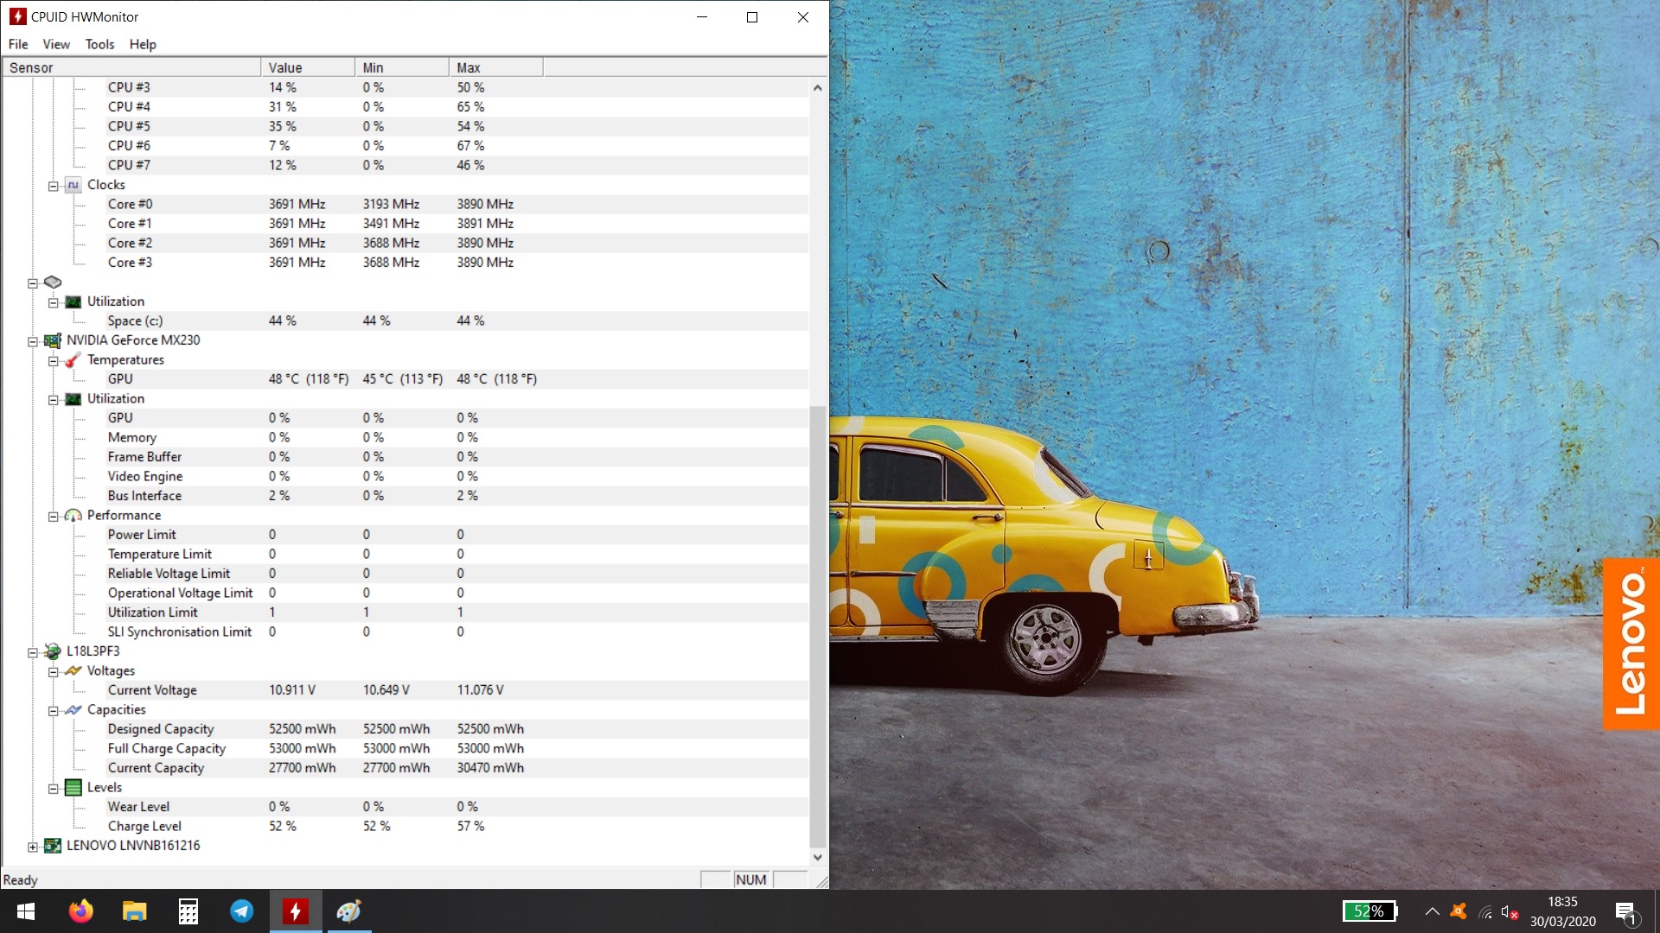The image size is (1660, 933).
Task: Click the Capacities graph icon
Action: [73, 710]
